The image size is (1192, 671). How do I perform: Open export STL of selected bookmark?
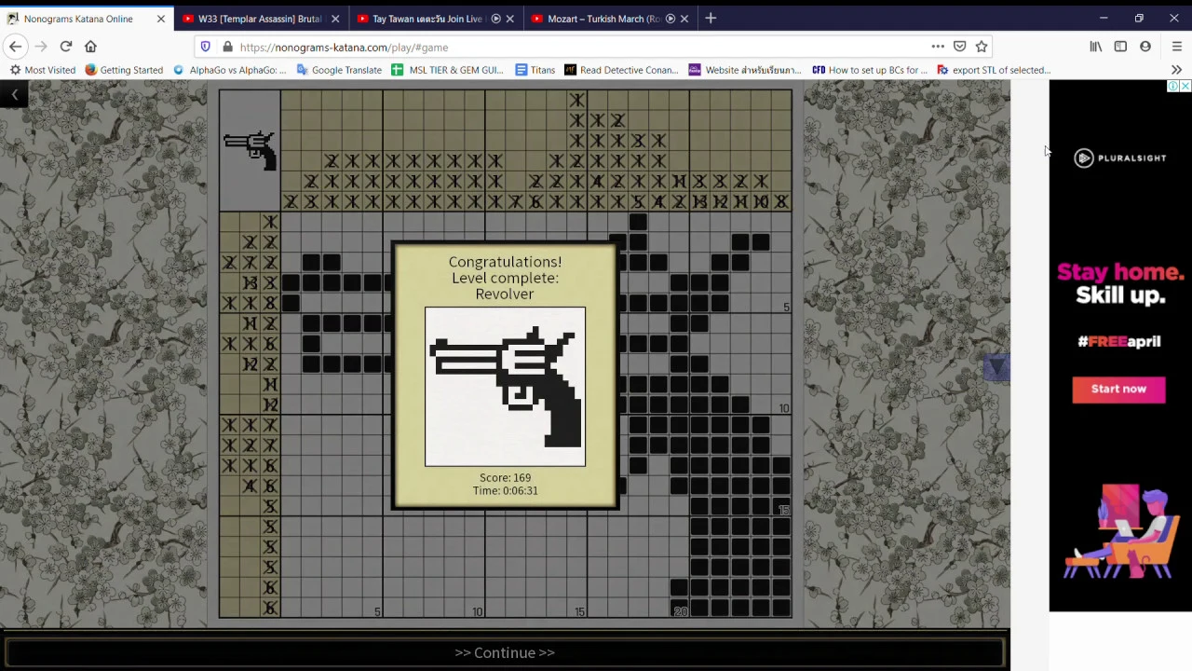click(x=994, y=70)
